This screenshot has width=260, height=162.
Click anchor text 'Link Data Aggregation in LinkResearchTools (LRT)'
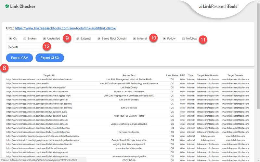click(129, 96)
